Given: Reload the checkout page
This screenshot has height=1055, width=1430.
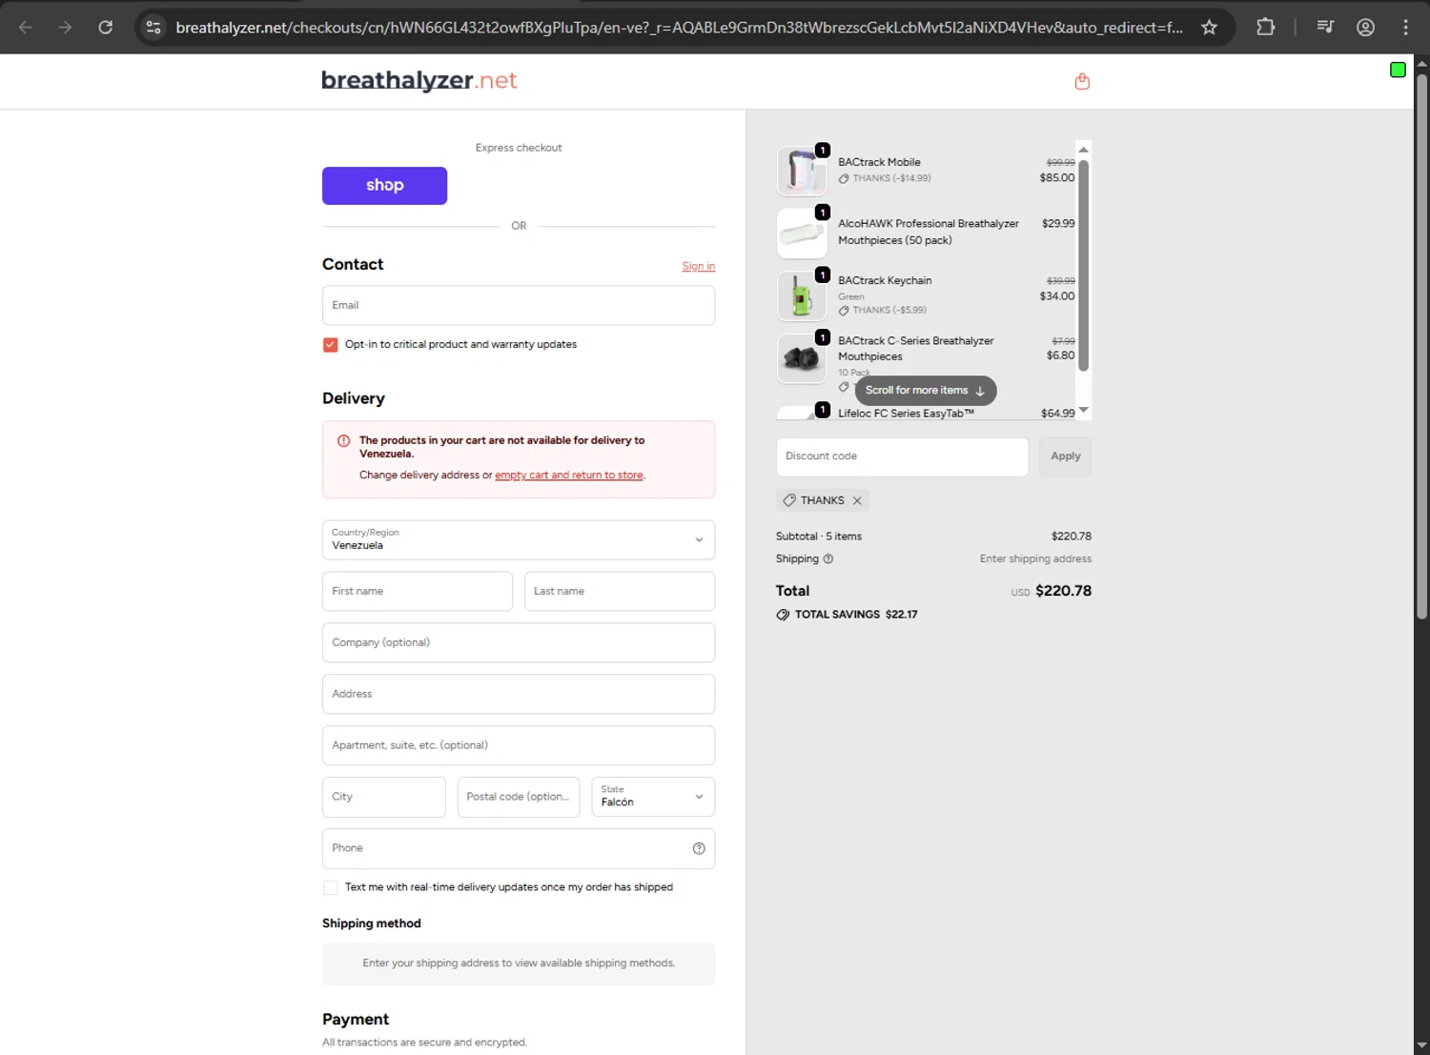Looking at the screenshot, I should coord(106,28).
